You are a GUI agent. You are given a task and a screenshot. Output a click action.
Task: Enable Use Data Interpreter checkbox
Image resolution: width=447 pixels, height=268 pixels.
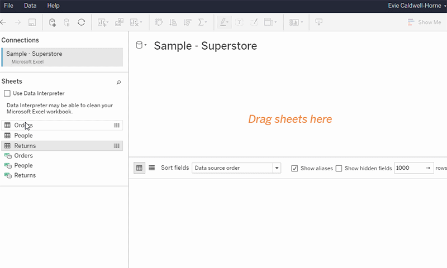(7, 93)
